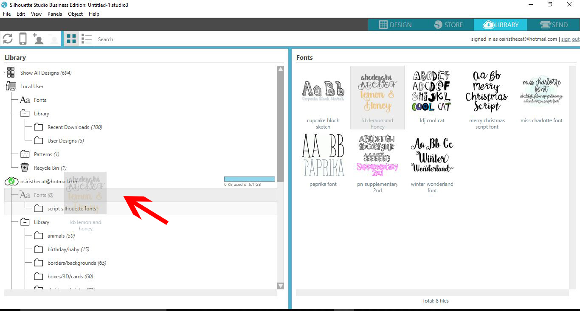
Task: Select Patterns (1) item
Action: (47, 154)
